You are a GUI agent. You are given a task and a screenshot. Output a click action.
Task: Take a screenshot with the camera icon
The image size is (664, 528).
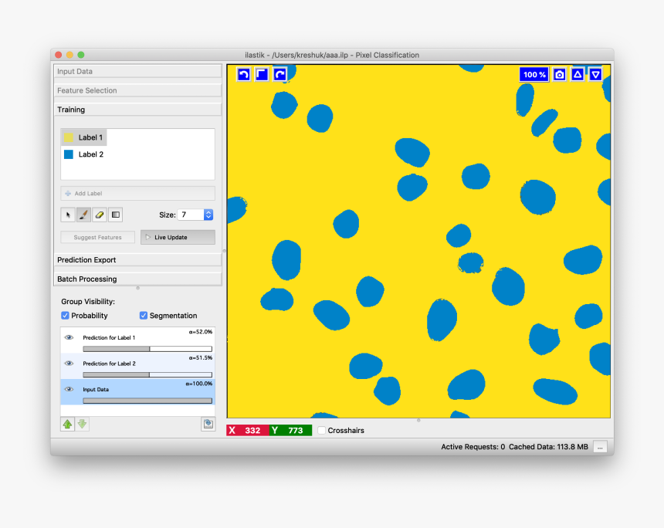559,74
